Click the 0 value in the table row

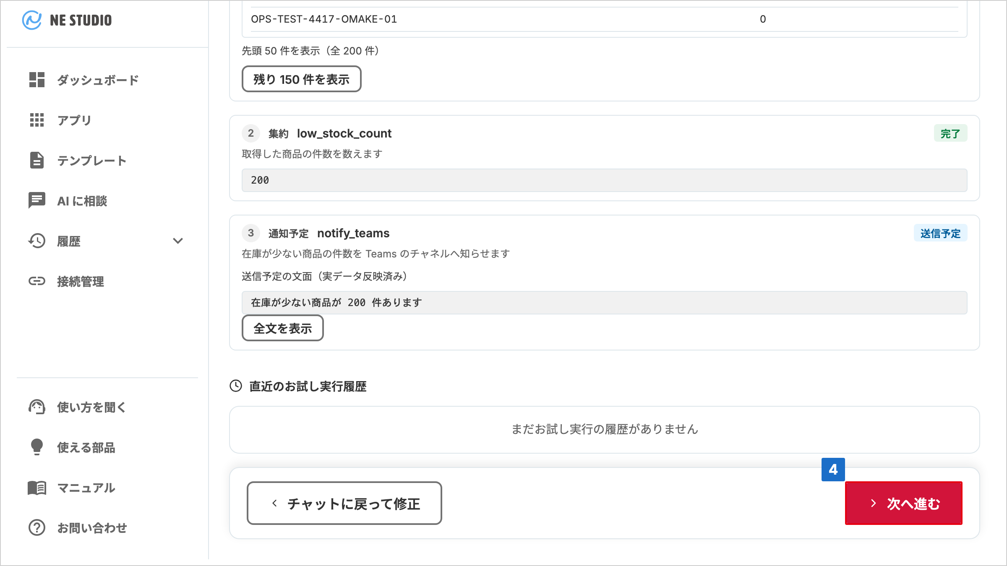[763, 19]
